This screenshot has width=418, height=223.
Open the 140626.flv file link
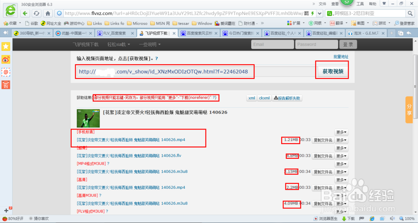point(129,156)
